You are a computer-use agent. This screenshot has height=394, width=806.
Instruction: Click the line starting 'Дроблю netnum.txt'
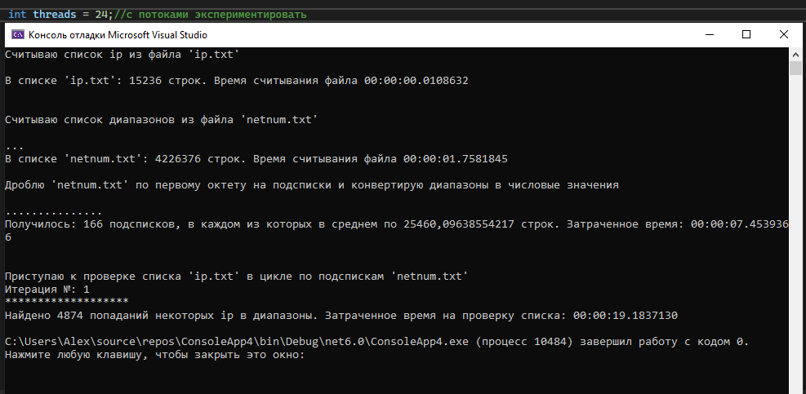coord(312,185)
